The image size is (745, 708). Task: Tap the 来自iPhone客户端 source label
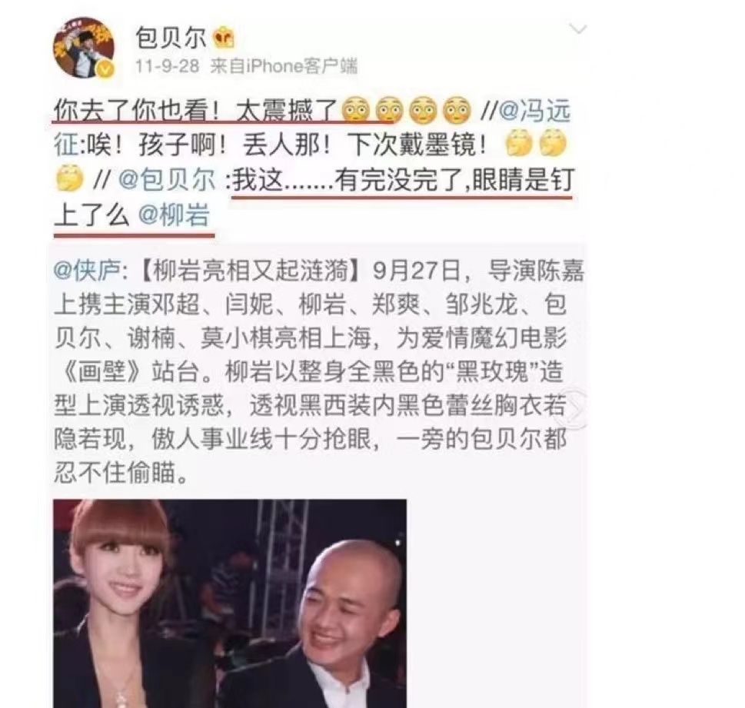284,65
